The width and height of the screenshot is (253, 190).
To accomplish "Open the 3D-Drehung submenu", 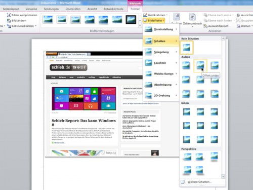I will [x=161, y=96].
